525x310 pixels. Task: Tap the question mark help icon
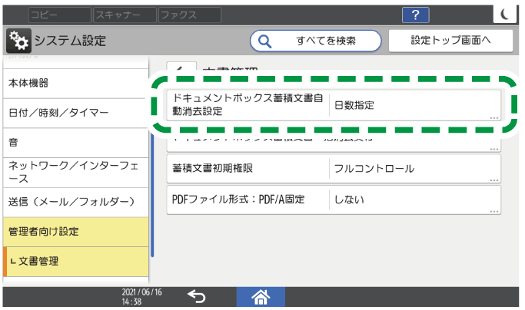pos(416,15)
